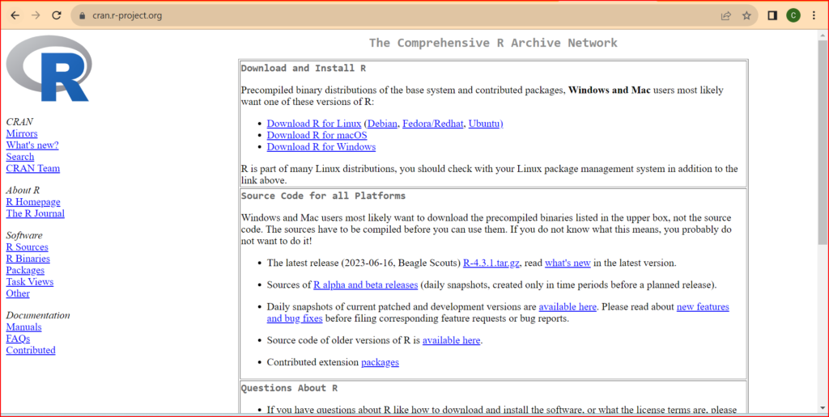Open the Manuals documentation link
Screen dimensions: 829x417
(23, 327)
